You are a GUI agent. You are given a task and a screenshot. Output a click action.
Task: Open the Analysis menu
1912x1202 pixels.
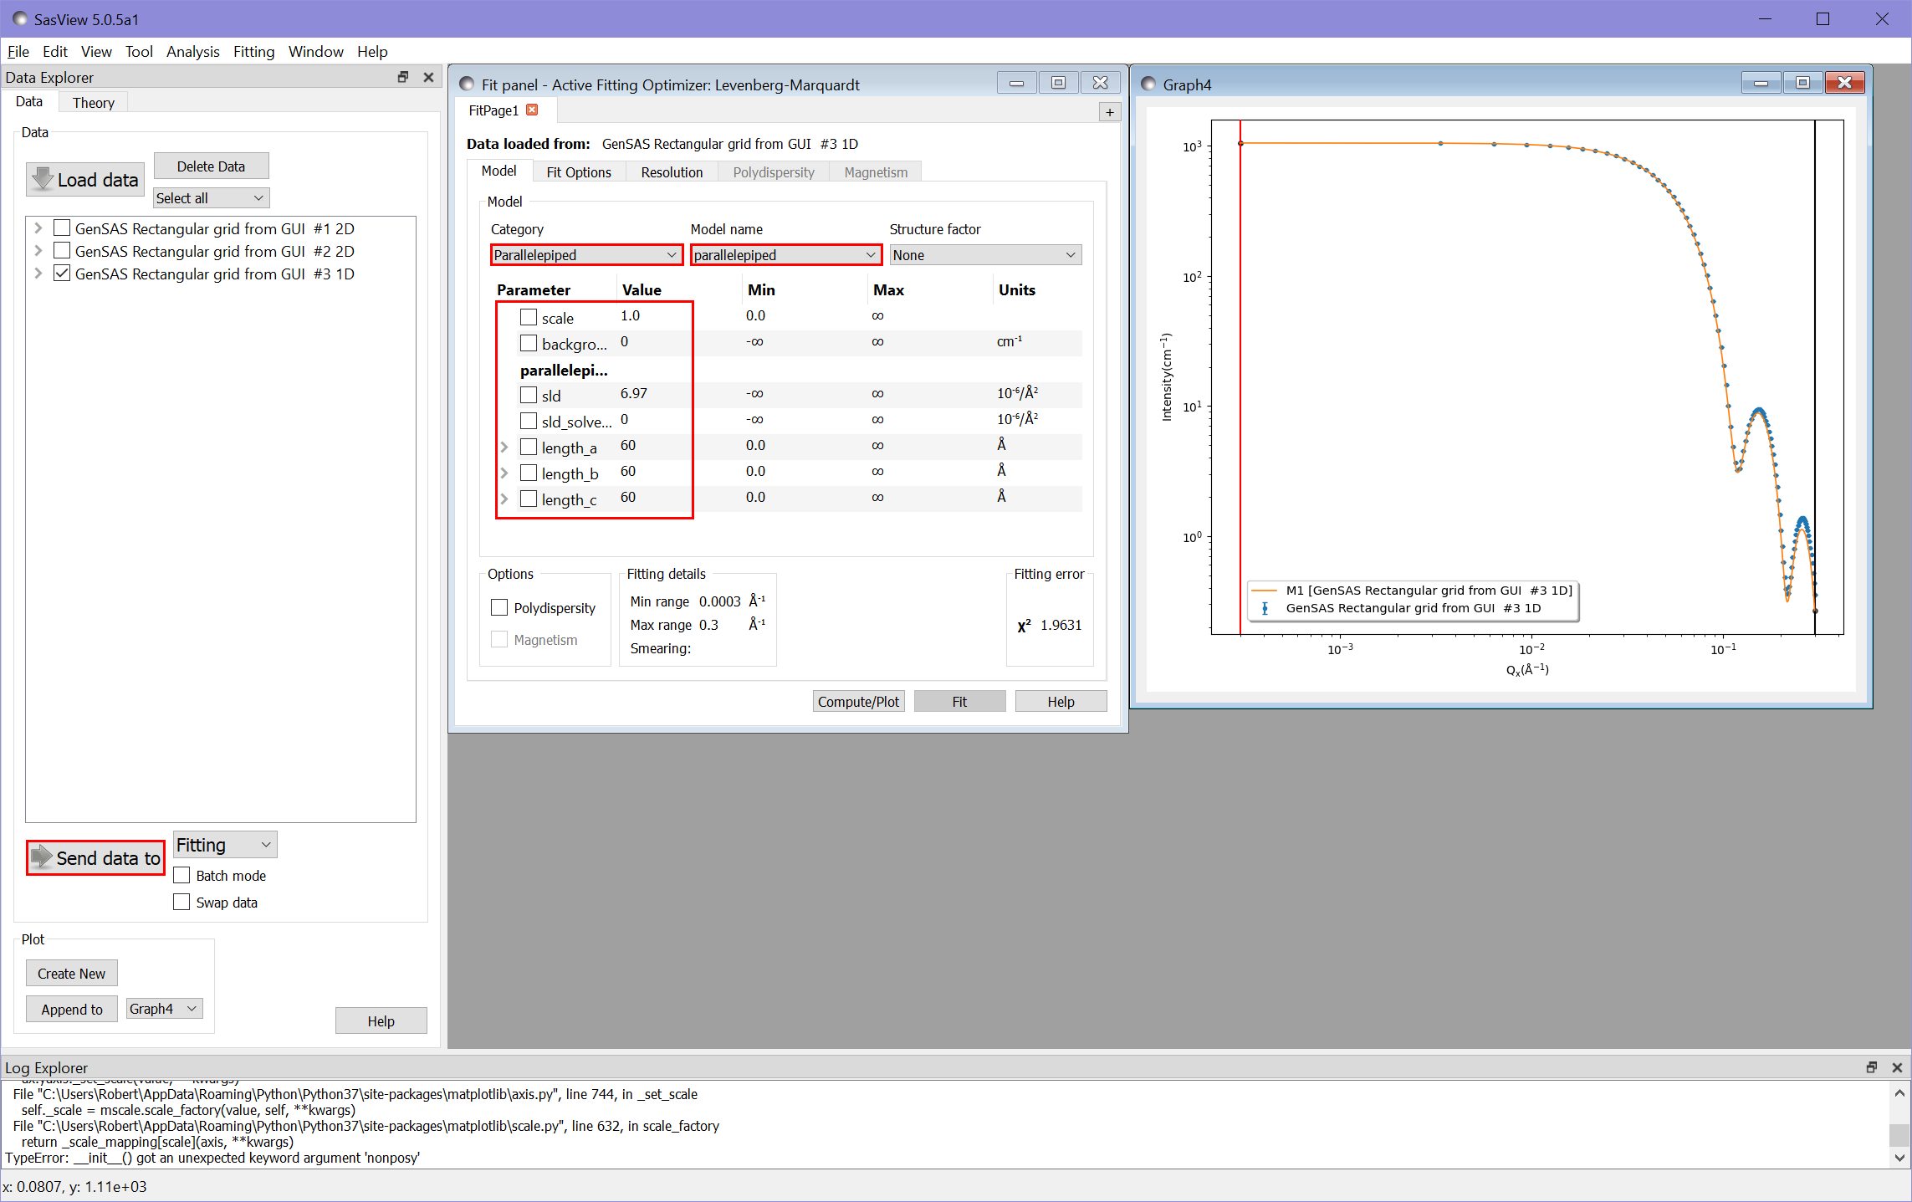coord(193,51)
